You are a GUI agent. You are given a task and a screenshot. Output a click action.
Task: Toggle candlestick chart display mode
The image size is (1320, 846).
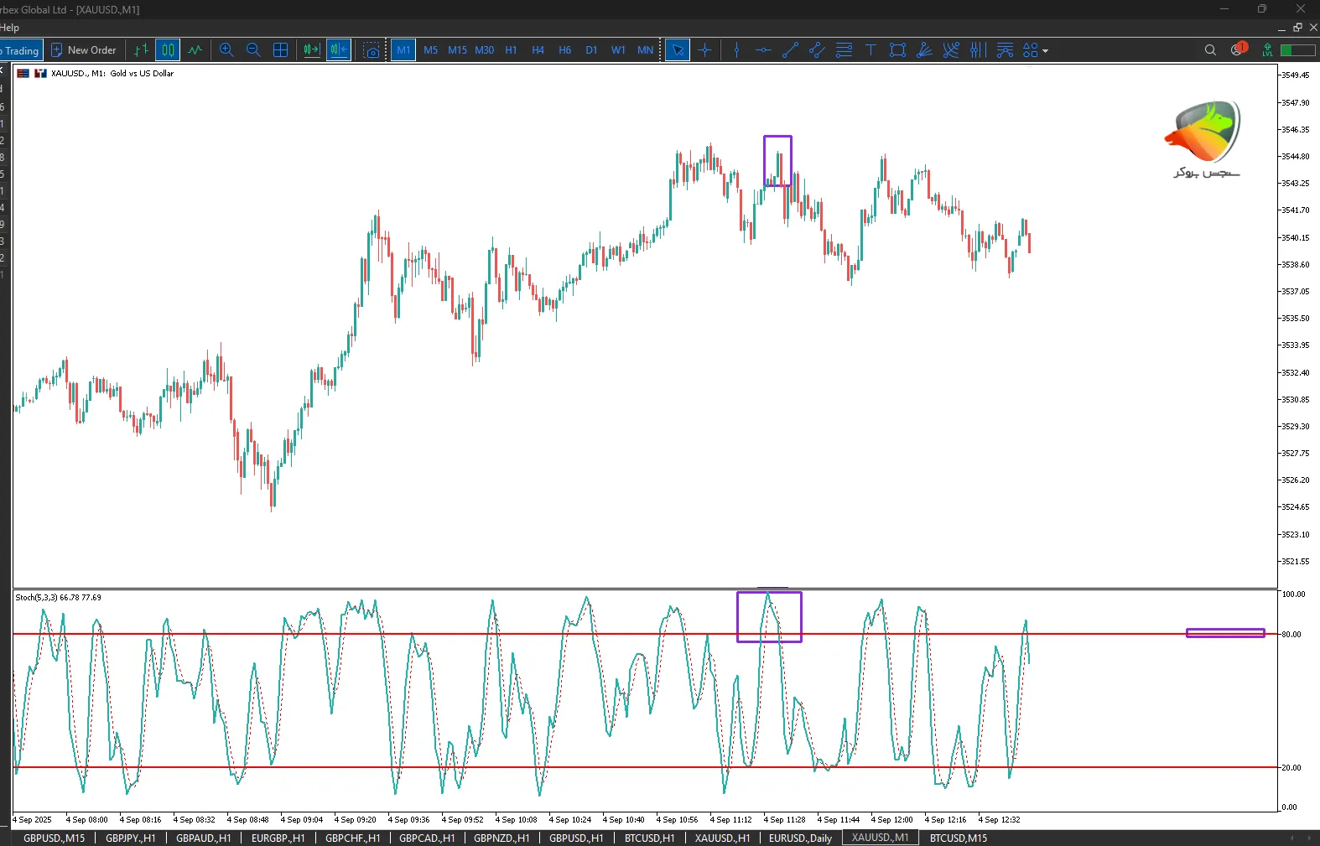[168, 50]
